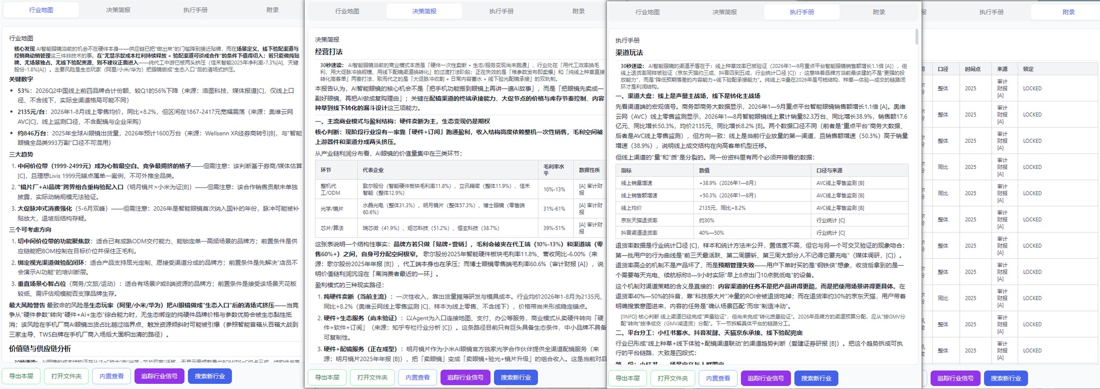Click 导出本层 button in the 行业地图 window
Image resolution: width=1100 pixels, height=389 pixels.
21,376
